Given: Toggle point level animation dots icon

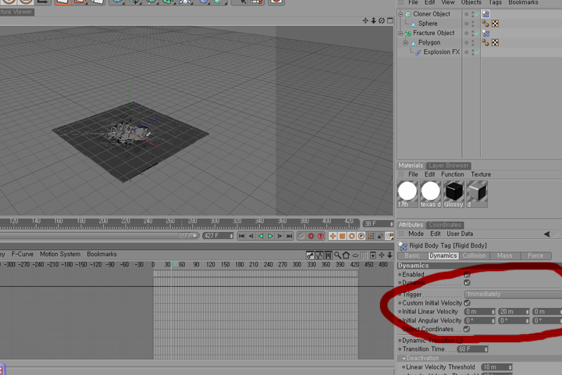Looking at the screenshot, I should pos(371,236).
